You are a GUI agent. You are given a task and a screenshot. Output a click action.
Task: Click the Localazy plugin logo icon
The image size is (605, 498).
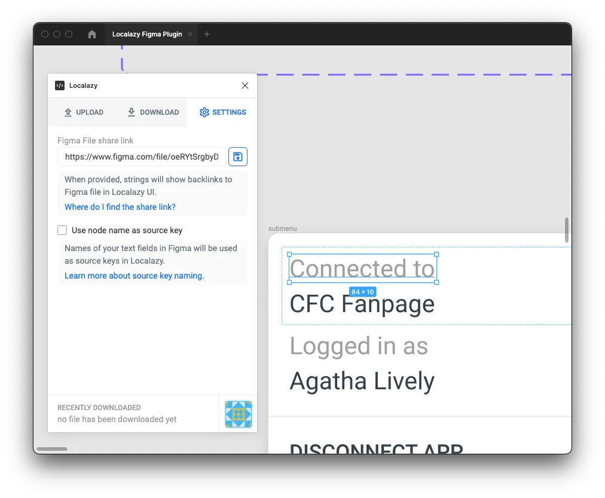(x=60, y=85)
